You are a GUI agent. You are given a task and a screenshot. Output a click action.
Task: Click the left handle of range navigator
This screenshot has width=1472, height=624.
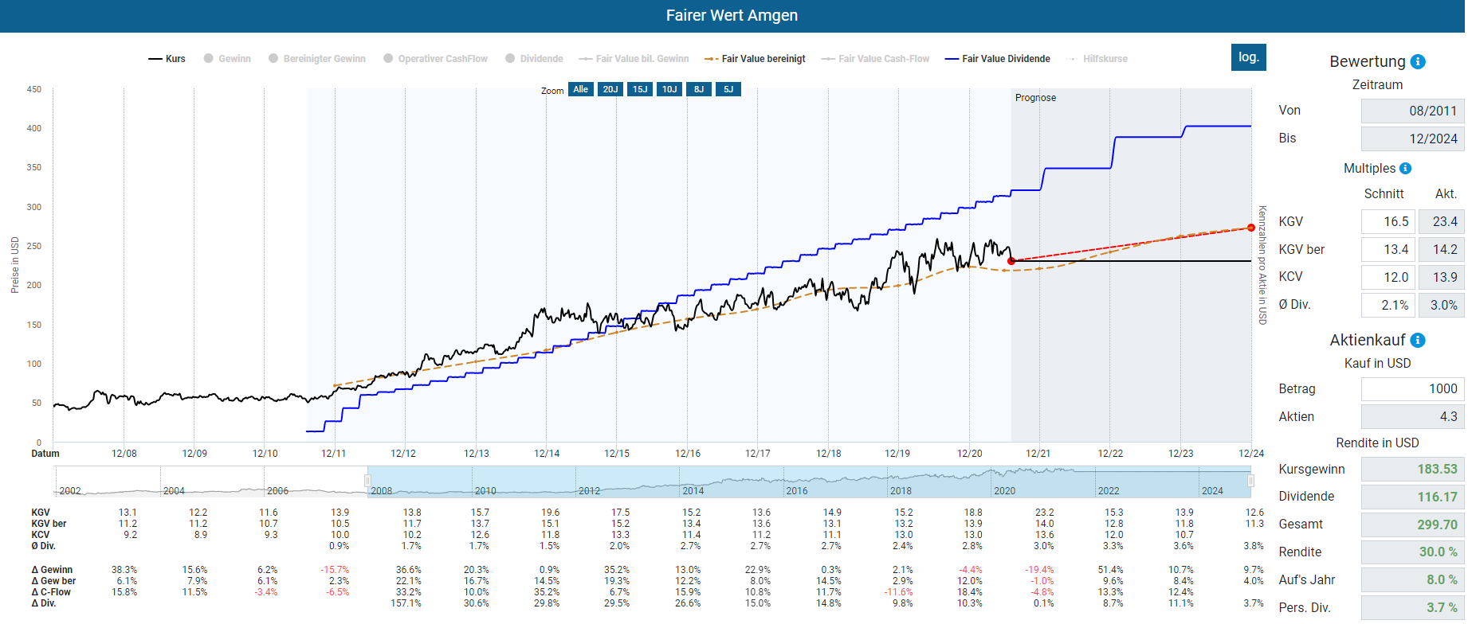[x=367, y=481]
